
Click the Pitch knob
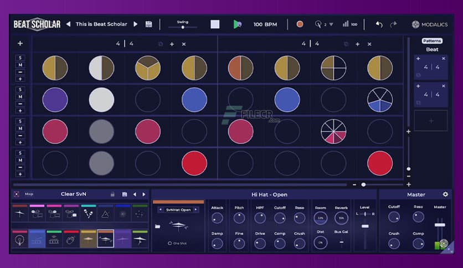(239, 218)
